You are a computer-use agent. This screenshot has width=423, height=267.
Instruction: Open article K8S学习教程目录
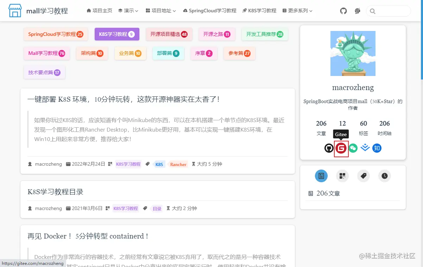click(x=56, y=192)
